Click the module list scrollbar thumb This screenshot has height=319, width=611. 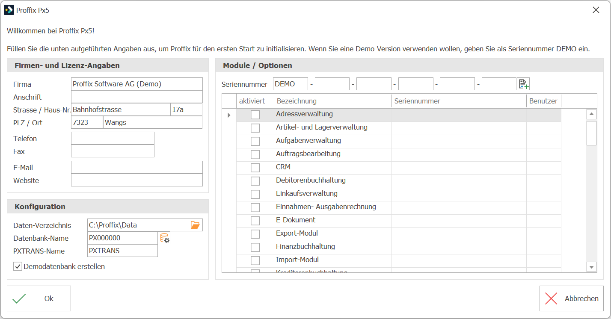tap(591, 133)
